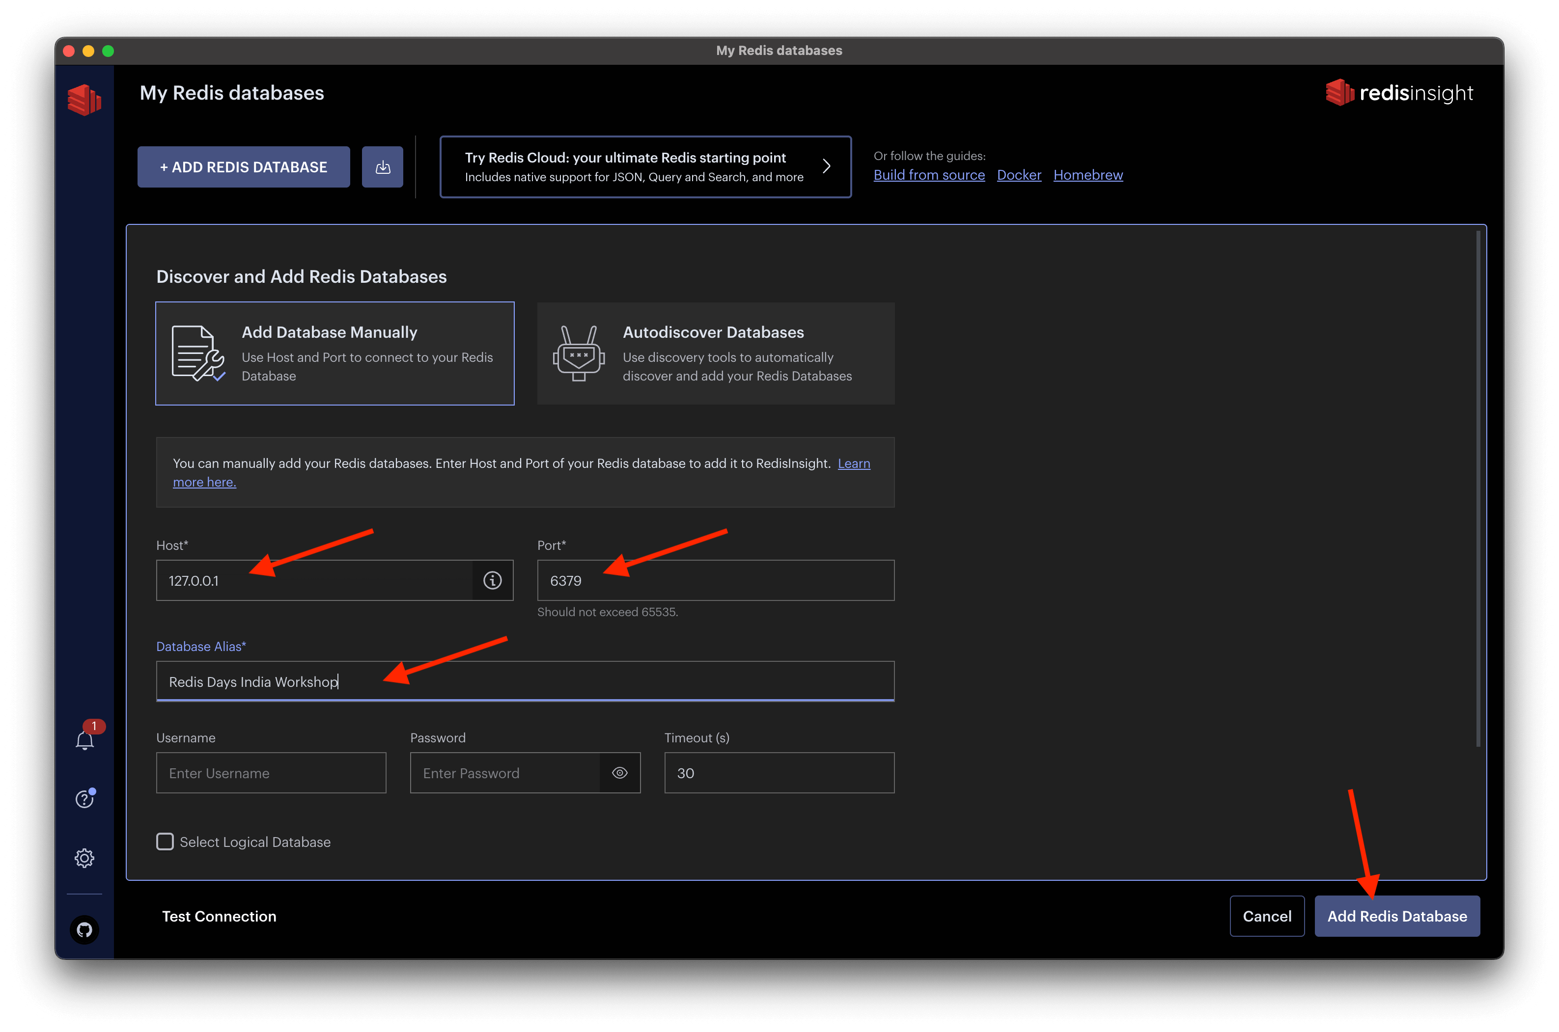
Task: Open the help center question icon
Action: tap(85, 799)
